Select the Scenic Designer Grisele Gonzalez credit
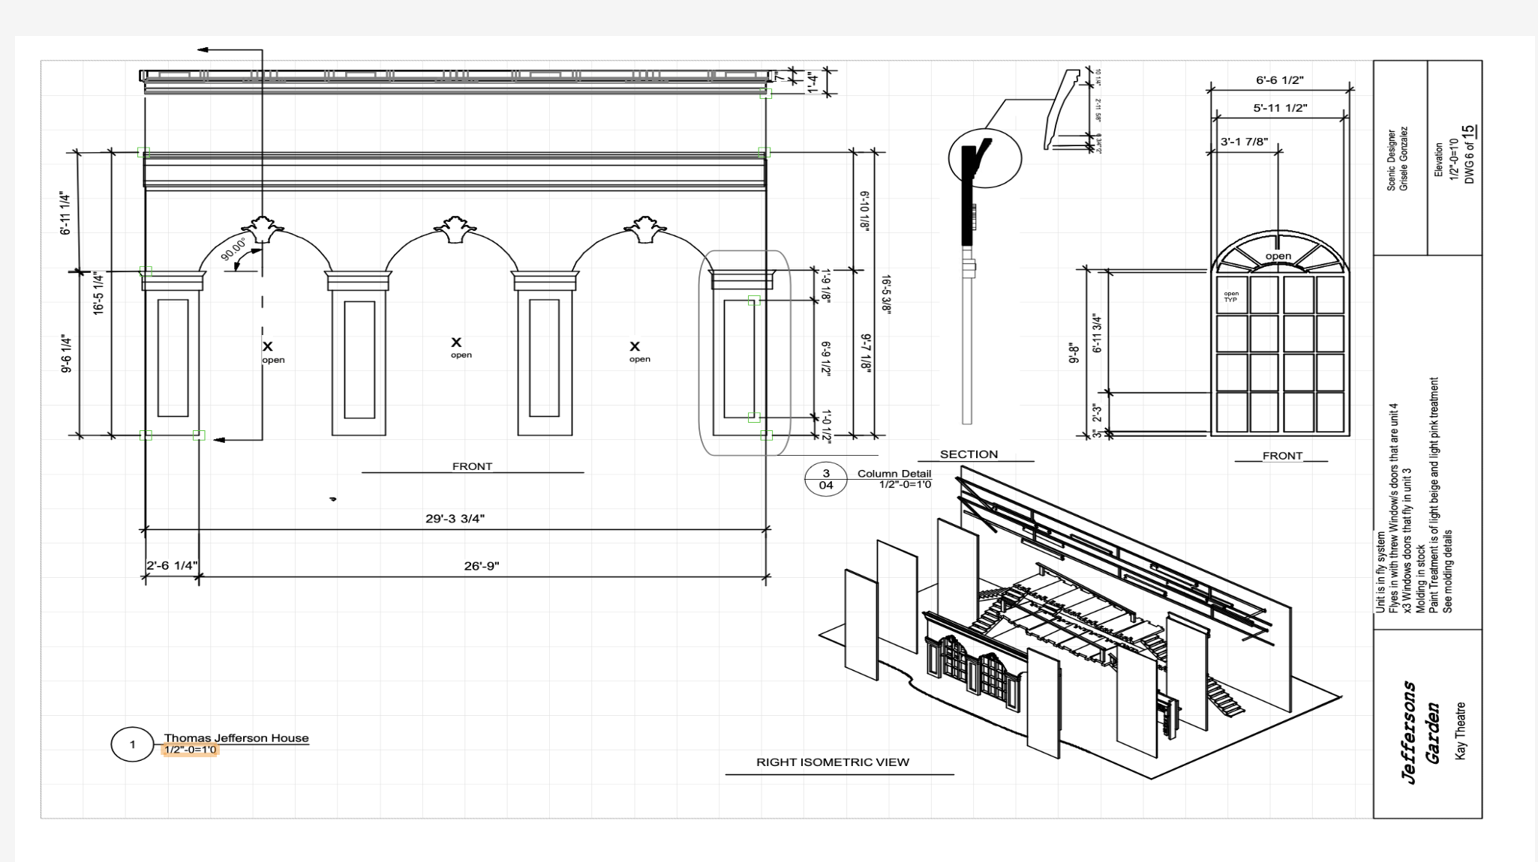Image resolution: width=1538 pixels, height=862 pixels. point(1398,159)
